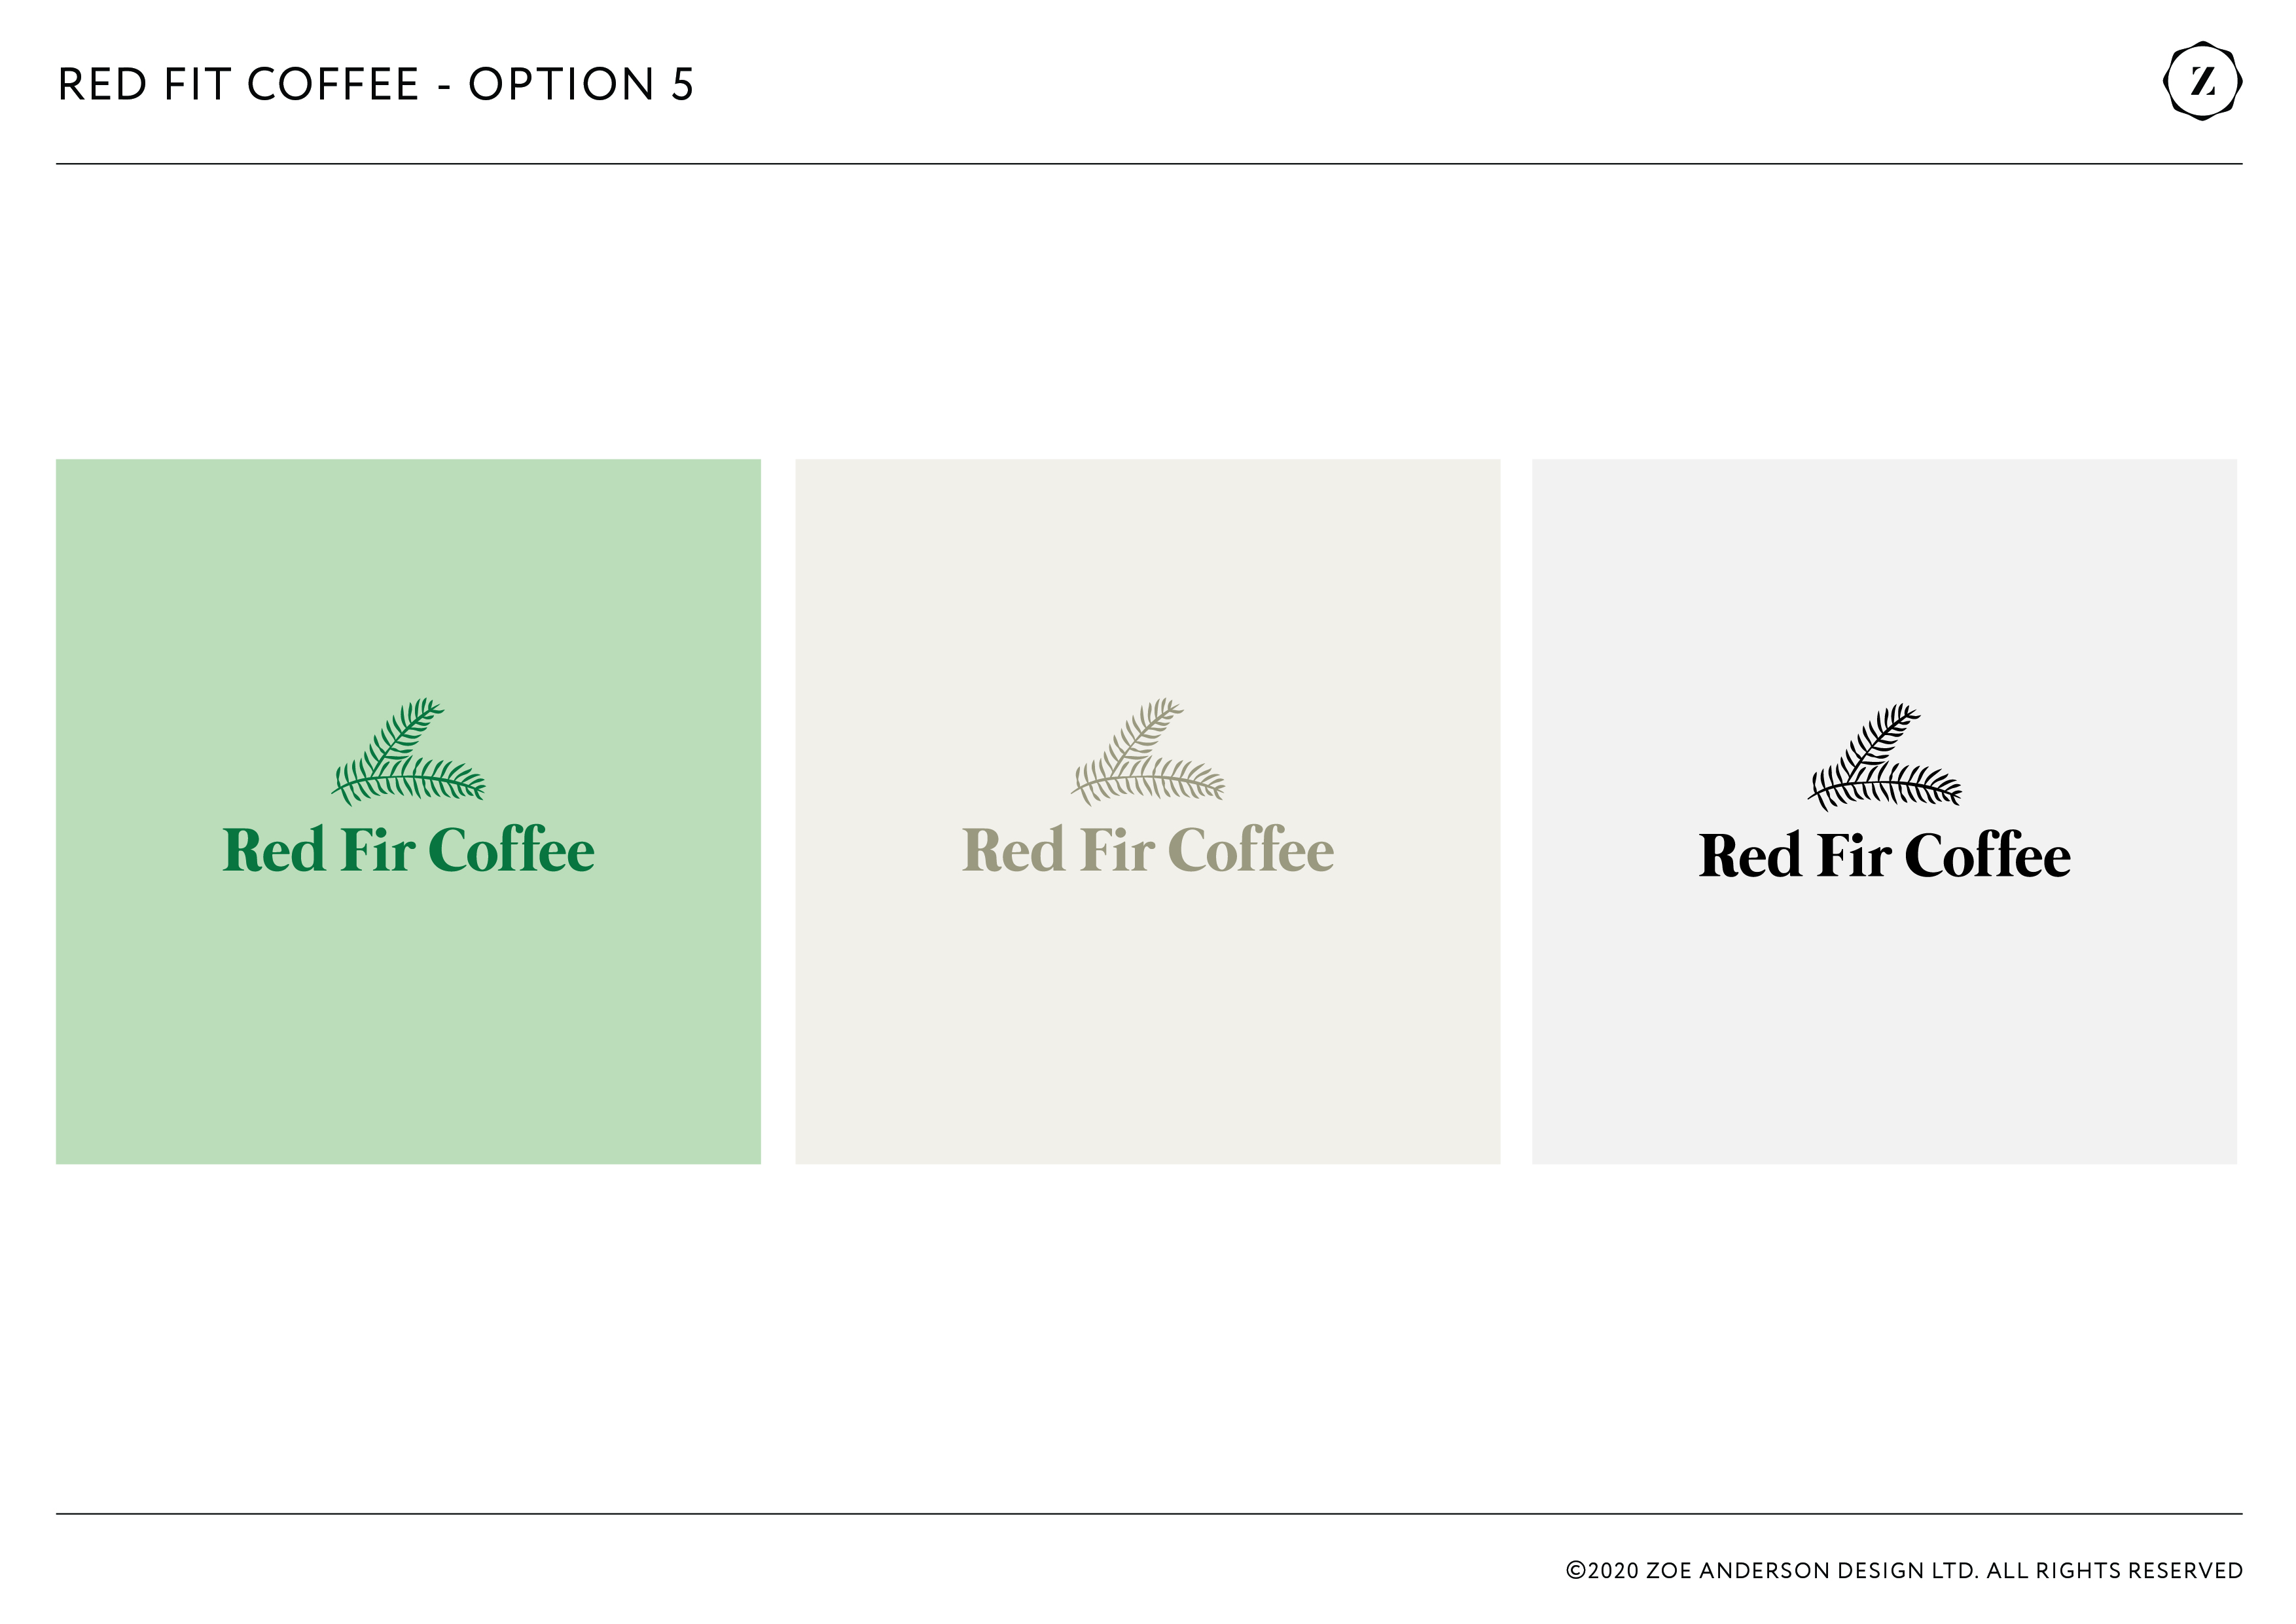Click the word "Coffee" in the green logo
The height and width of the screenshot is (1624, 2296).
(x=511, y=851)
